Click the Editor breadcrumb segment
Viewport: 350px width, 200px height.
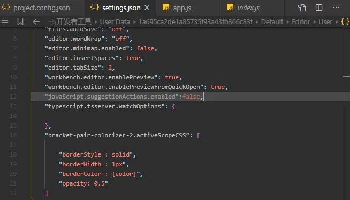click(301, 21)
